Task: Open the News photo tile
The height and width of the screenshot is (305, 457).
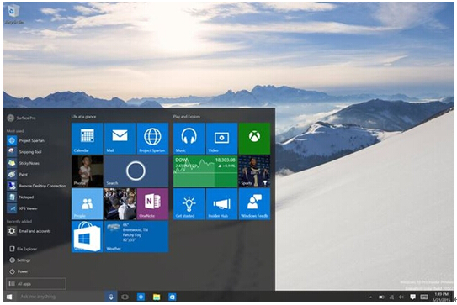Action: pos(120,203)
